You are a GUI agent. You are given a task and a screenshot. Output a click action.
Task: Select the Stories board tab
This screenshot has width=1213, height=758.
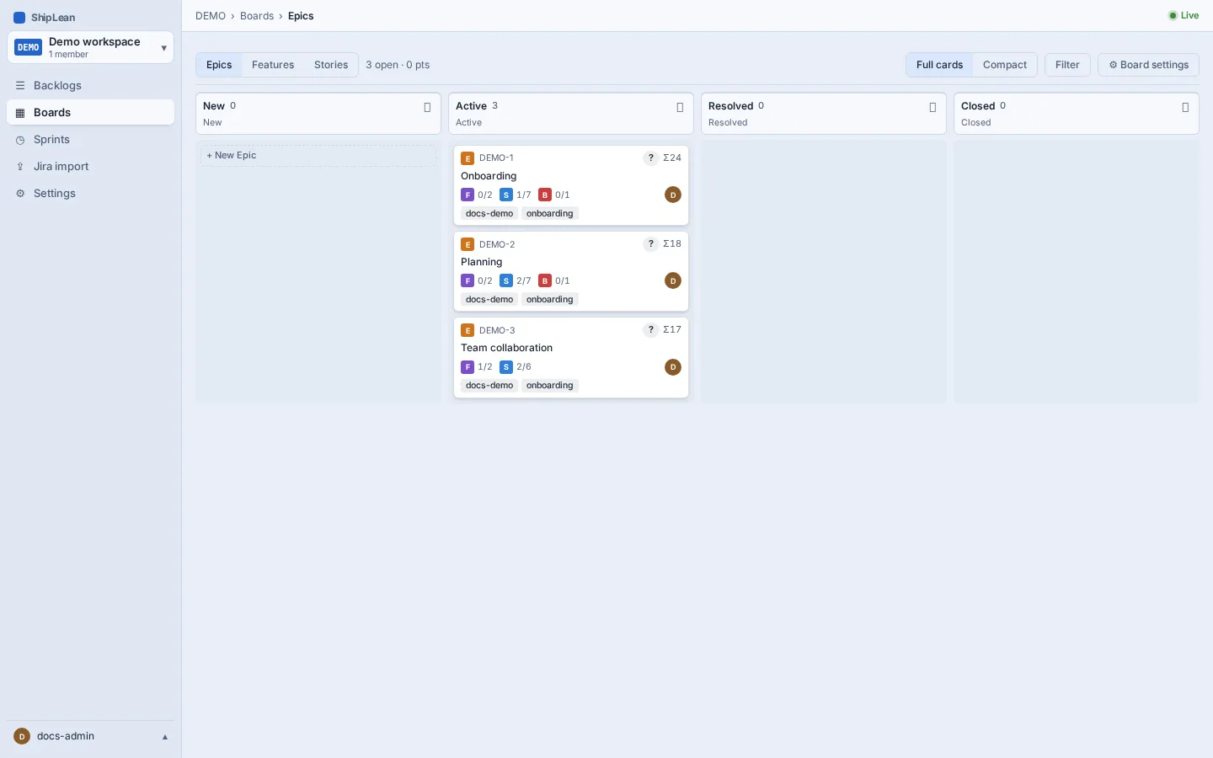331,65
